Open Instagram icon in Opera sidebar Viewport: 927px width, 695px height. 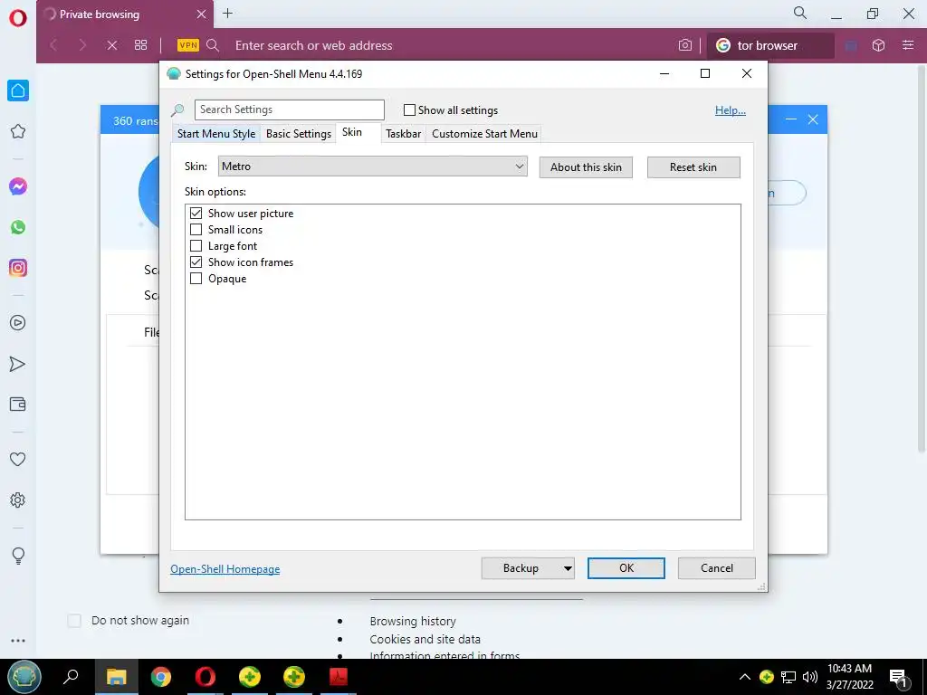(18, 268)
